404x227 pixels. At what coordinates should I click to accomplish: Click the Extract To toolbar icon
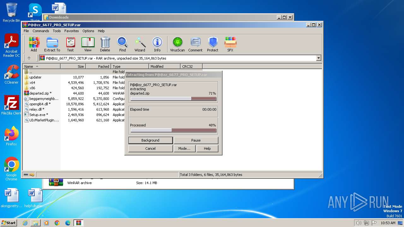pos(52,44)
